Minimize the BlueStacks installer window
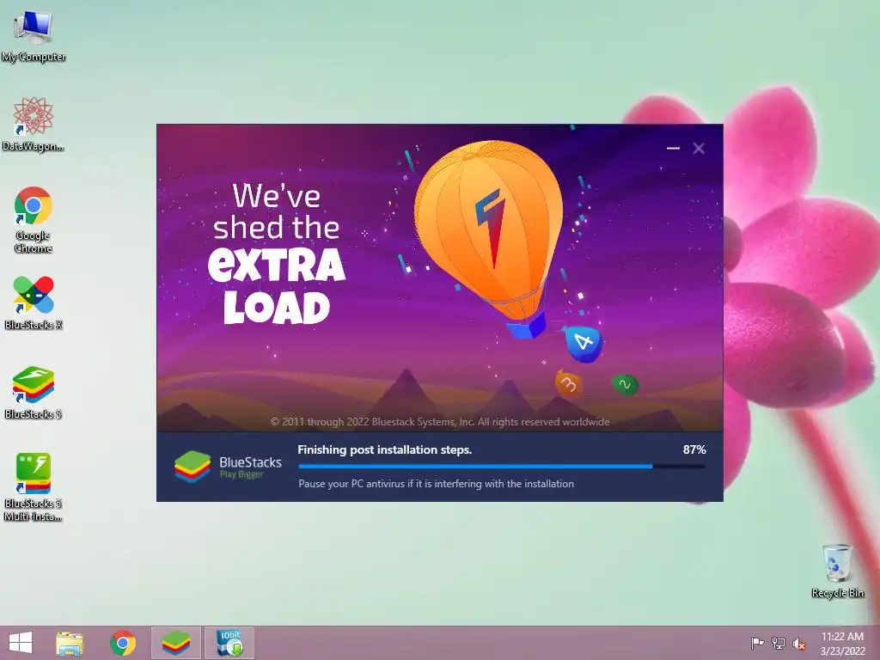Image resolution: width=880 pixels, height=660 pixels. pos(673,148)
